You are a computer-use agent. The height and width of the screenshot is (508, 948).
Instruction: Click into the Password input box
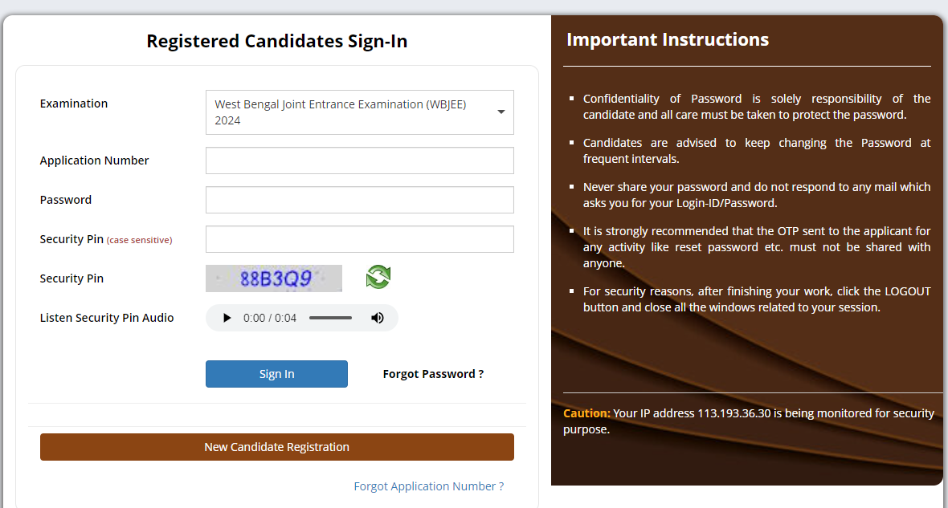coord(359,200)
